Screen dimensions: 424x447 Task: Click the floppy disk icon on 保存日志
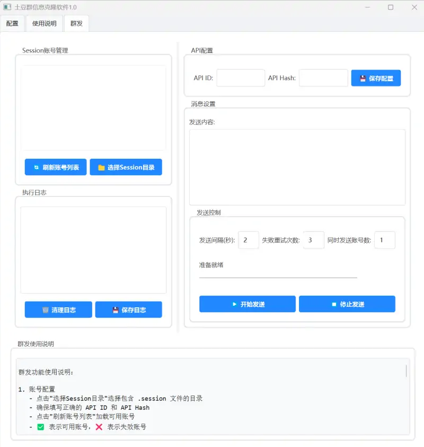(x=116, y=310)
